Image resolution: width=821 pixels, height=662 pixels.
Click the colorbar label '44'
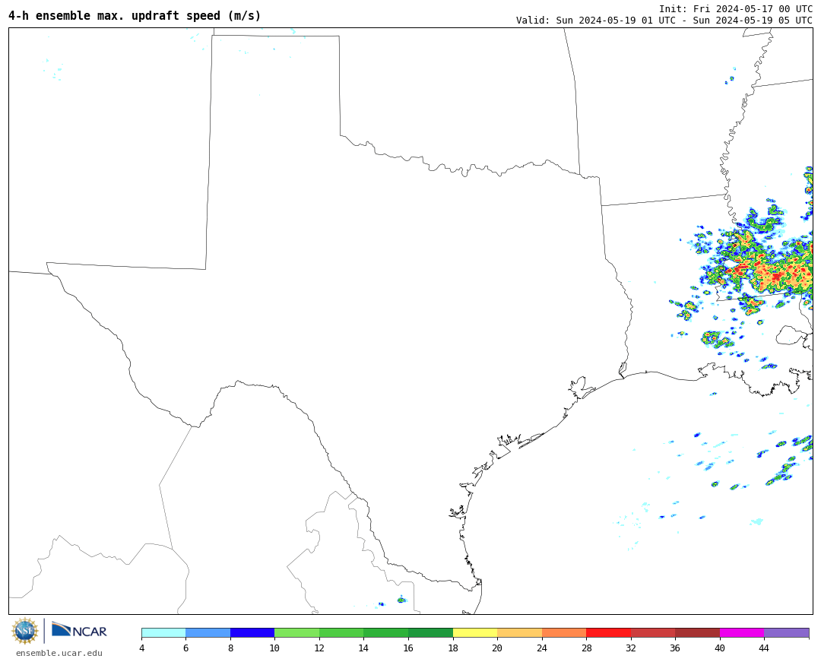click(x=765, y=648)
